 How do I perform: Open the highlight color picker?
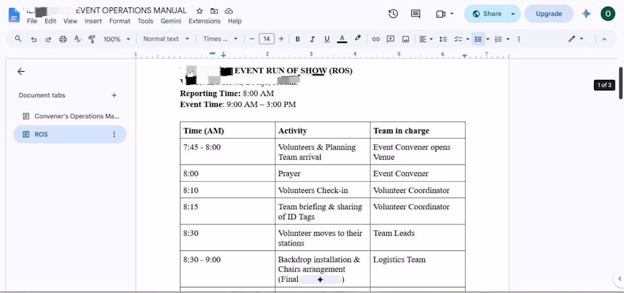[x=357, y=38]
